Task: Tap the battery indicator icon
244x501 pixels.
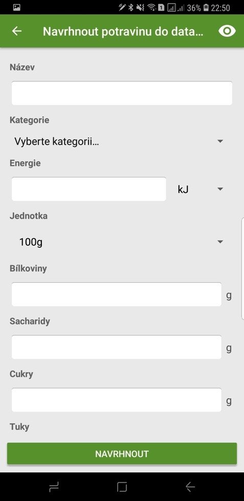Action: coord(206,7)
